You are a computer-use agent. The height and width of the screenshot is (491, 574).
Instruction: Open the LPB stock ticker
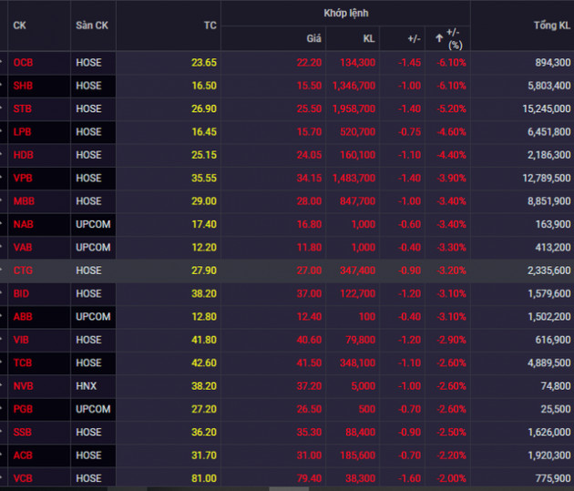click(23, 132)
